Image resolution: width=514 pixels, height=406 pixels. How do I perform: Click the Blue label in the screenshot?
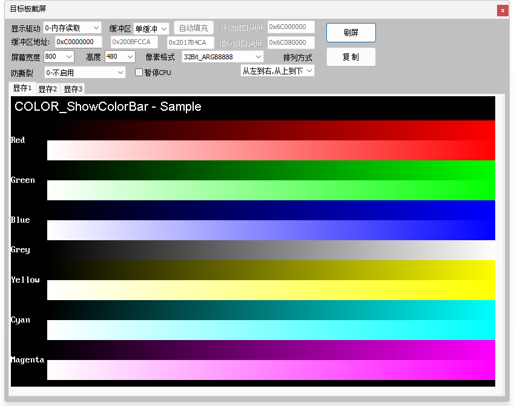pyautogui.click(x=21, y=220)
